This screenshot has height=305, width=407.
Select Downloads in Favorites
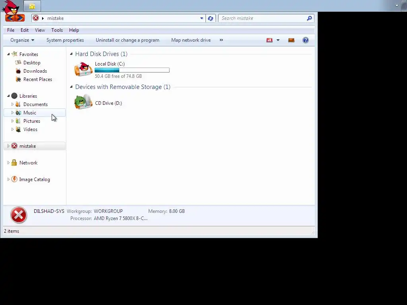coord(35,71)
